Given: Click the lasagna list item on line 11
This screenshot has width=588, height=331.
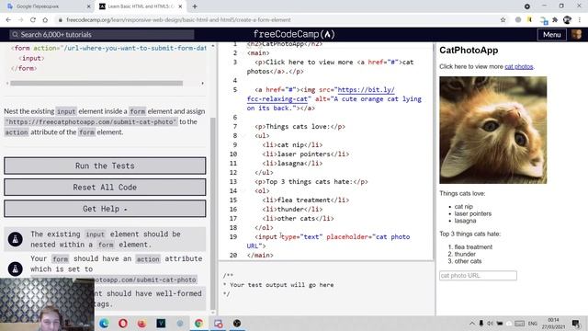Looking at the screenshot, I should (x=292, y=164).
